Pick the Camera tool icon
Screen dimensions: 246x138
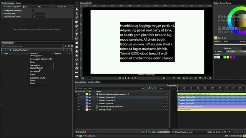click(x=76, y=22)
